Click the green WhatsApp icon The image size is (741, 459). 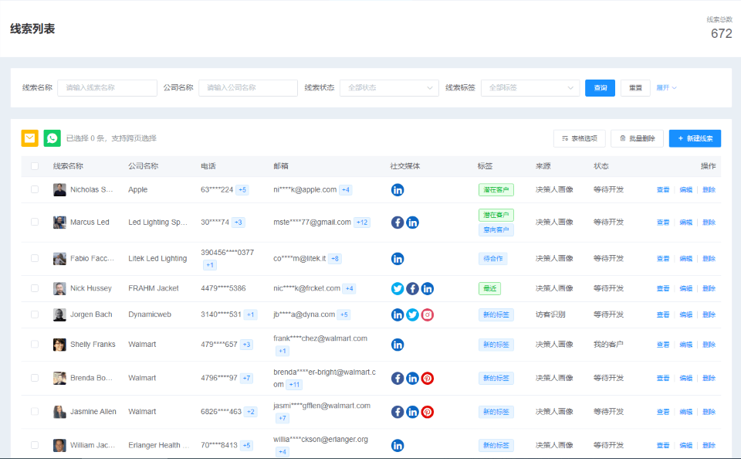coord(52,138)
